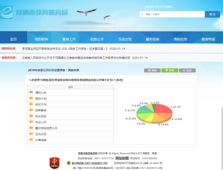The height and width of the screenshot is (170, 223).
Task: Select the 重点领域信息公开 option text
Action: (x=46, y=128)
